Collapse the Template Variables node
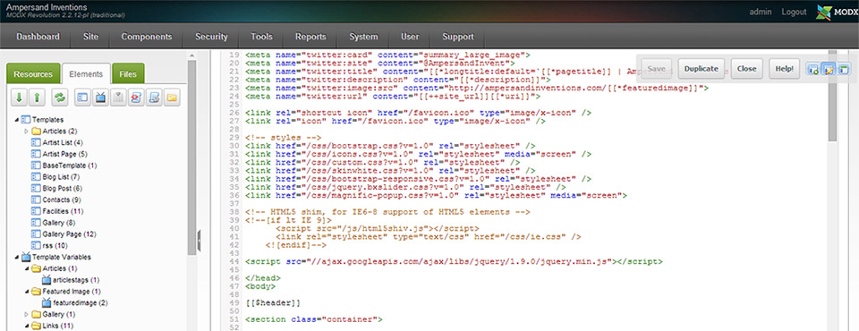 pos(16,257)
